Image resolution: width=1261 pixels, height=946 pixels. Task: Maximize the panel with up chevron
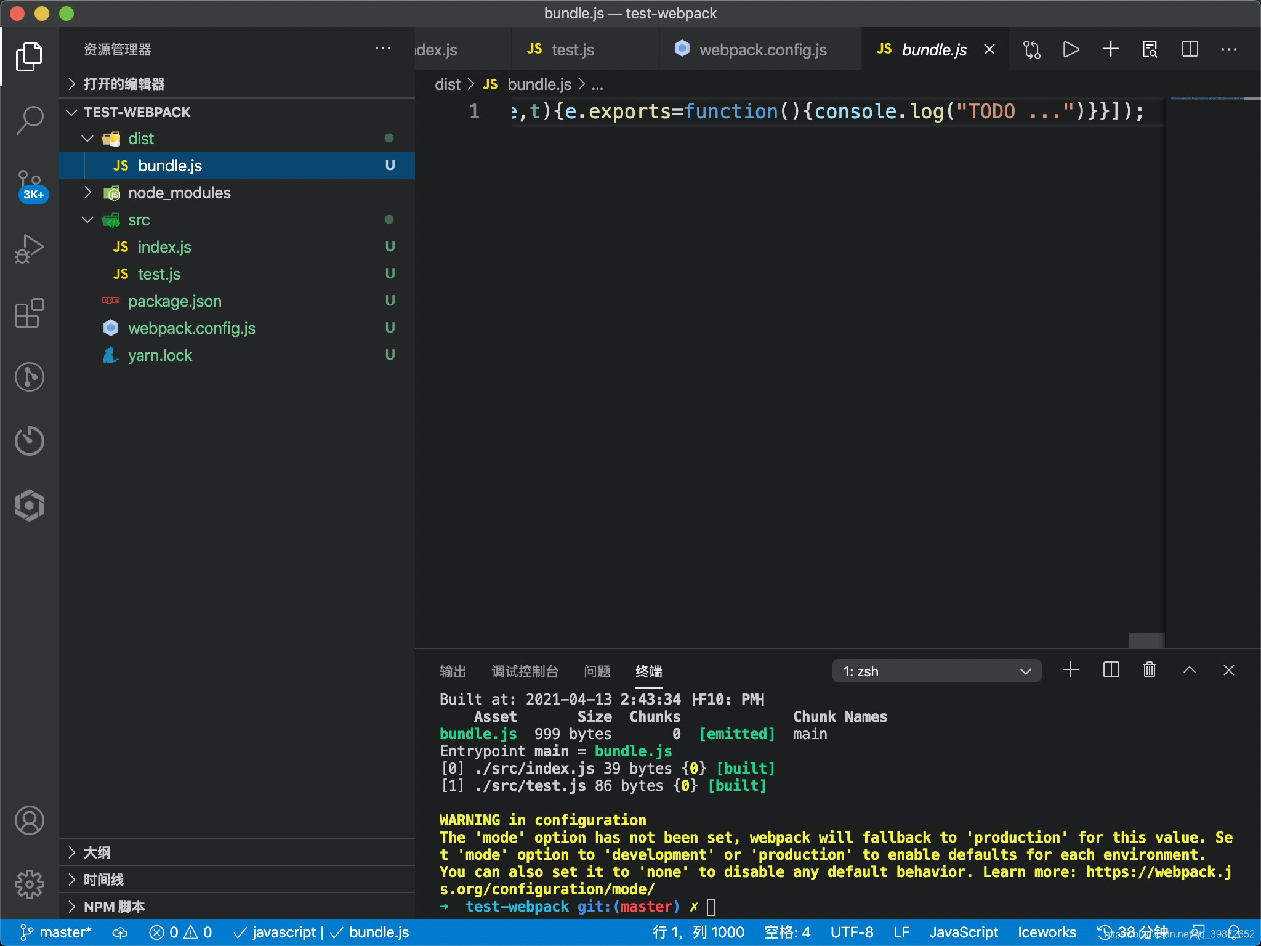pyautogui.click(x=1190, y=670)
